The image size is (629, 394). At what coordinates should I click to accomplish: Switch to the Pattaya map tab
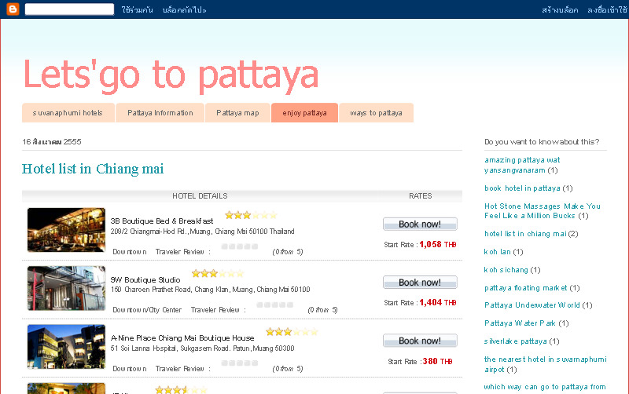coord(237,113)
